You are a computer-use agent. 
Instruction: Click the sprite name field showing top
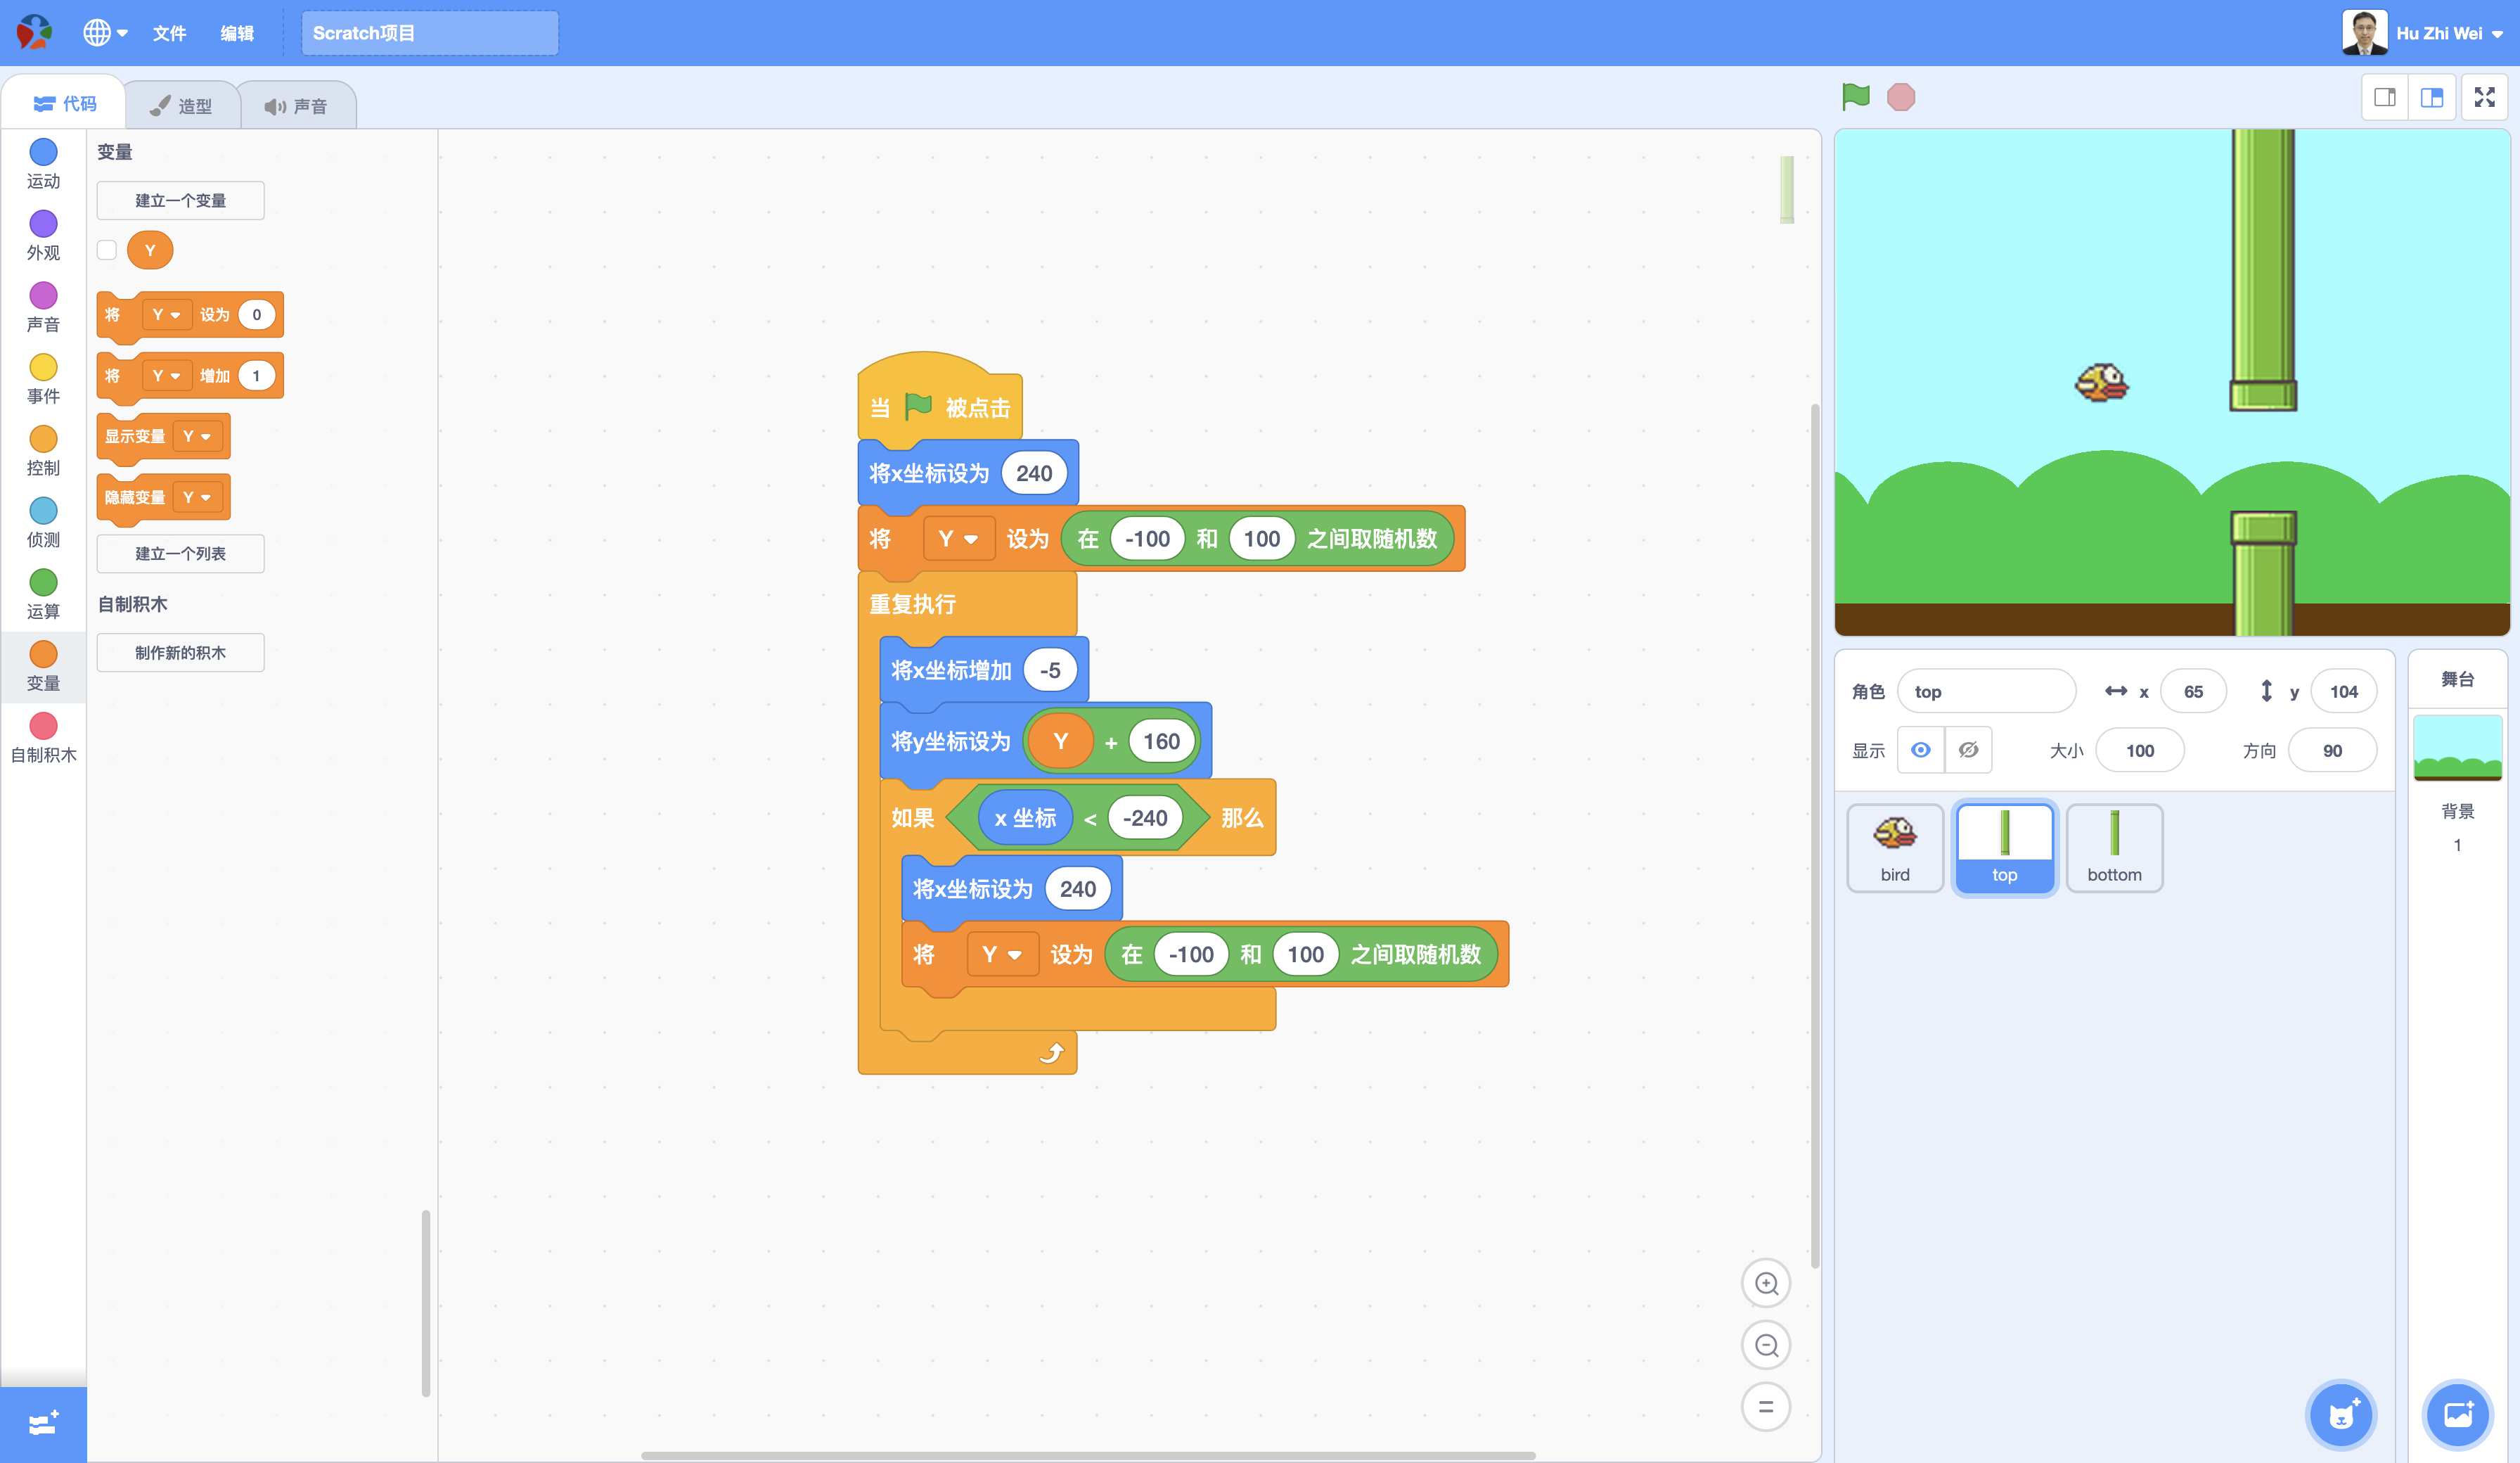[x=1986, y=691]
